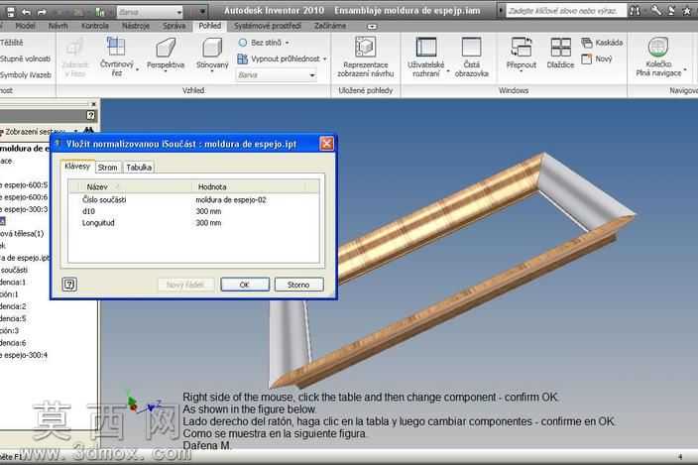Click the Čtvrtinový řez section view icon
The height and width of the screenshot is (465, 698).
coord(116,47)
